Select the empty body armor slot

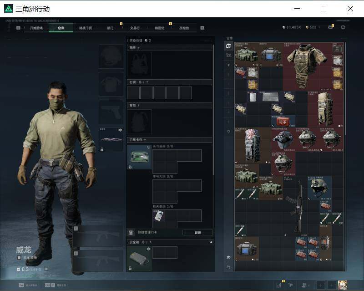click(111, 84)
